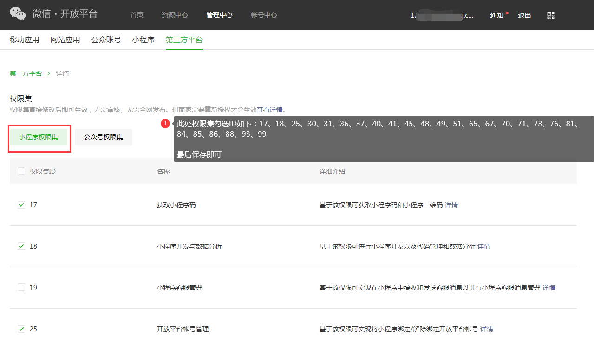The width and height of the screenshot is (594, 349).
Task: Select the 第三方平台 tab
Action: [x=184, y=40]
